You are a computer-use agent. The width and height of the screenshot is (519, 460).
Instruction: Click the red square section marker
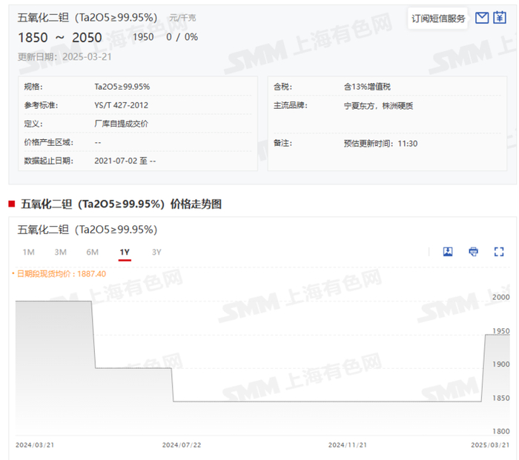click(x=12, y=204)
